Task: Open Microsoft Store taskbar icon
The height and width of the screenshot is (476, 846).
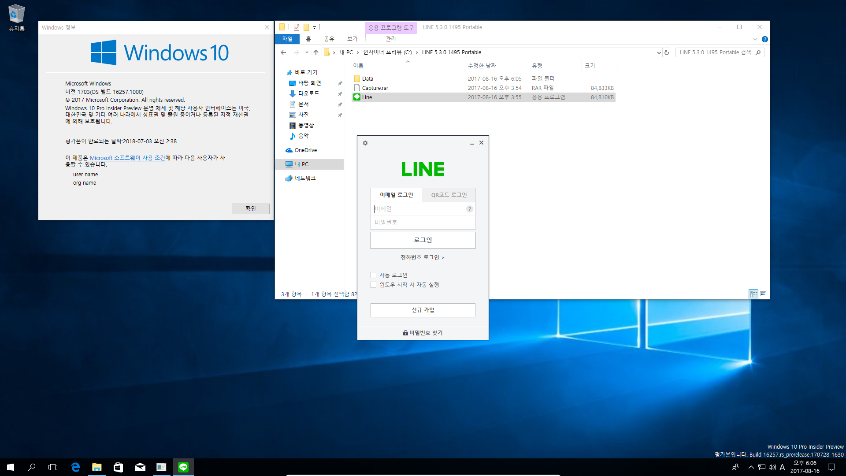Action: [118, 467]
